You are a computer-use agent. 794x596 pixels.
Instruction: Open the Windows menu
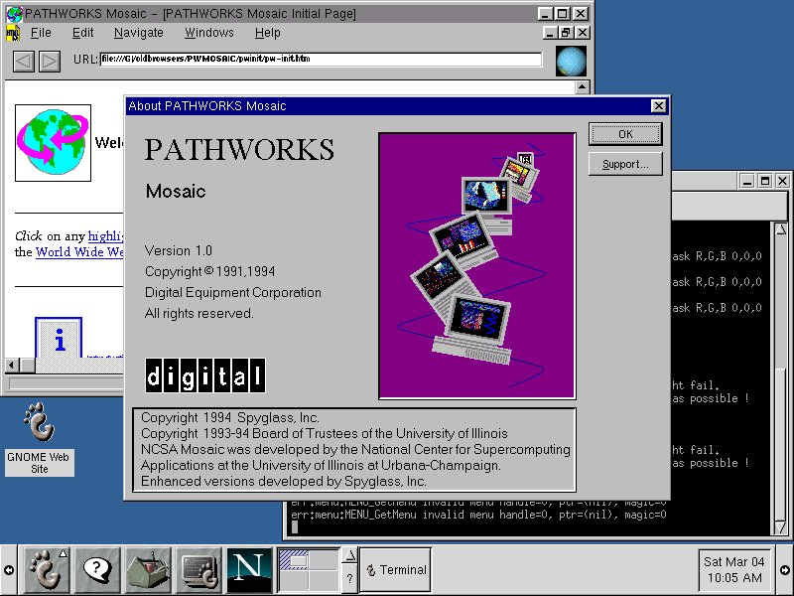pos(209,33)
